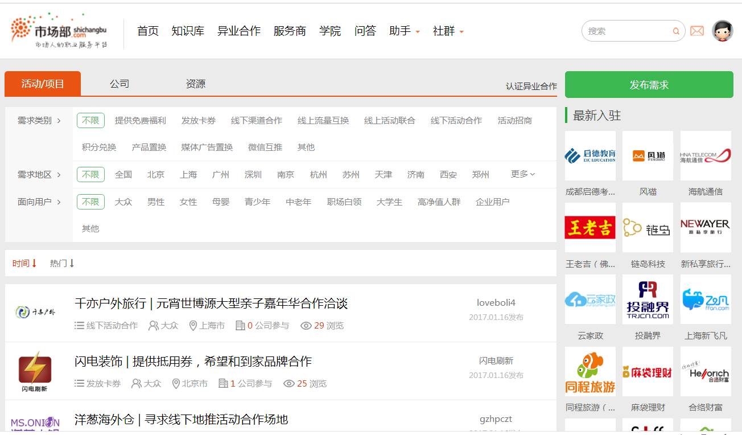Image resolution: width=742 pixels, height=435 pixels.
Task: Filter by 提供免费福利 category
Action: click(x=141, y=120)
